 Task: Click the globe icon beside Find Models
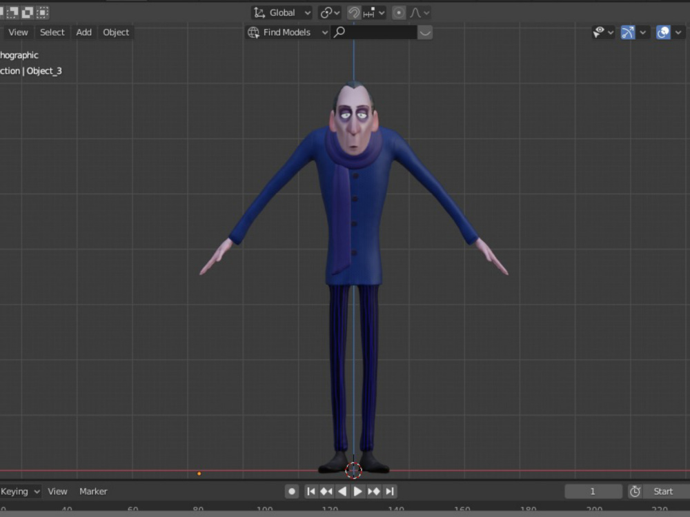pos(253,32)
